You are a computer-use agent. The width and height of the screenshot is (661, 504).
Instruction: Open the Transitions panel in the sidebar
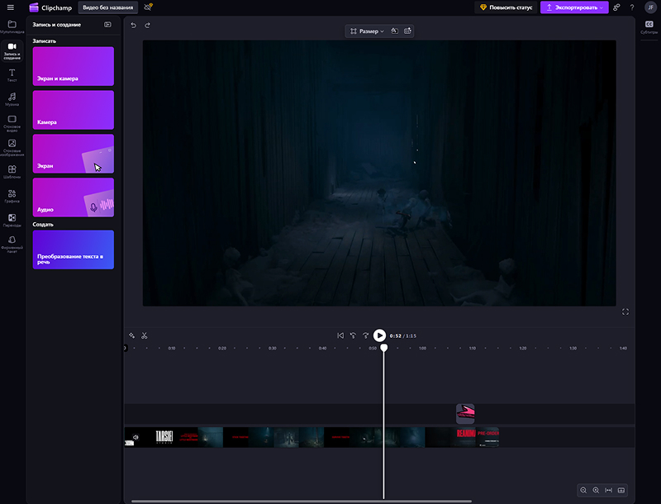tap(12, 220)
